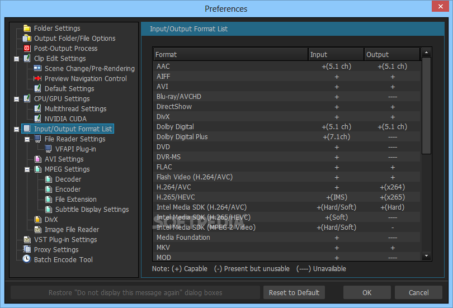Click the format list scroll-up arrow
Screen dimensions: 453x308
tap(426, 53)
